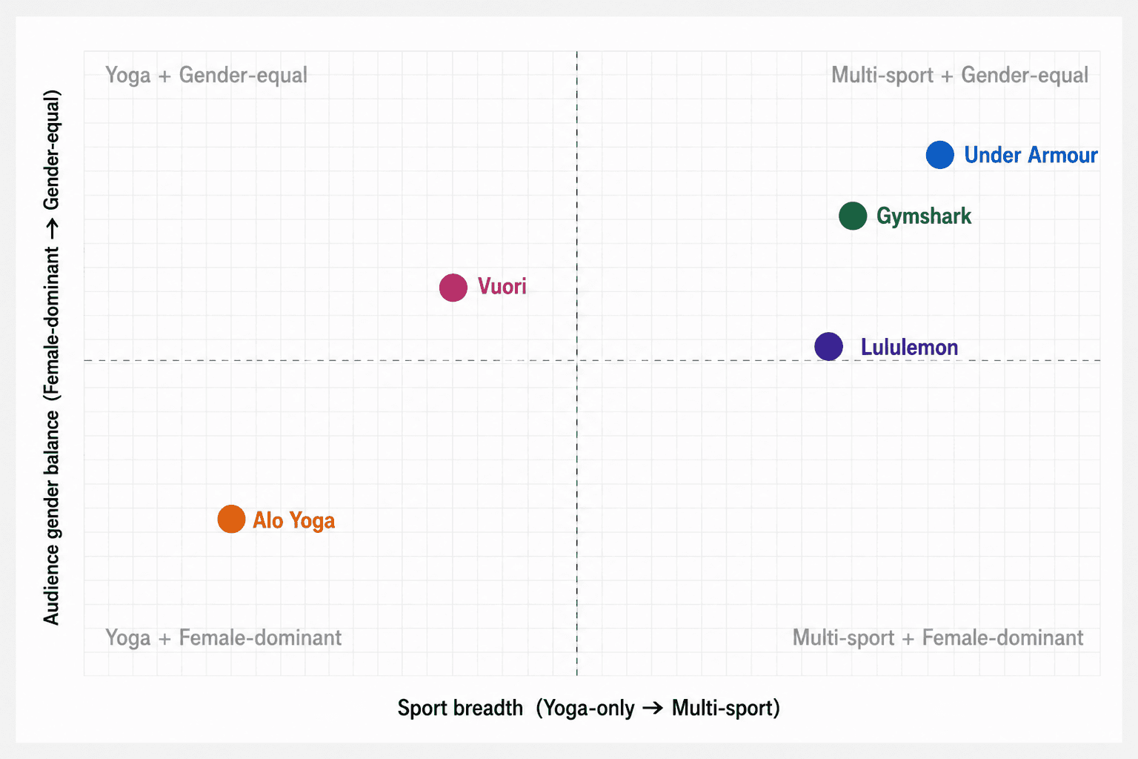Select the Multi-sport + Female-dominant quadrant label

point(938,637)
